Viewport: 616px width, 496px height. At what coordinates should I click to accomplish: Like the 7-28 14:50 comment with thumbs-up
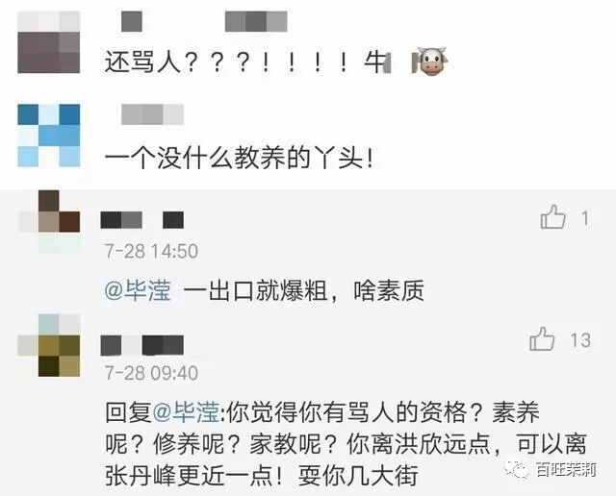tap(552, 217)
